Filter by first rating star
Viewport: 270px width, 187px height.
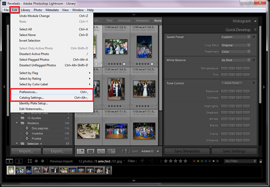pos(166,161)
